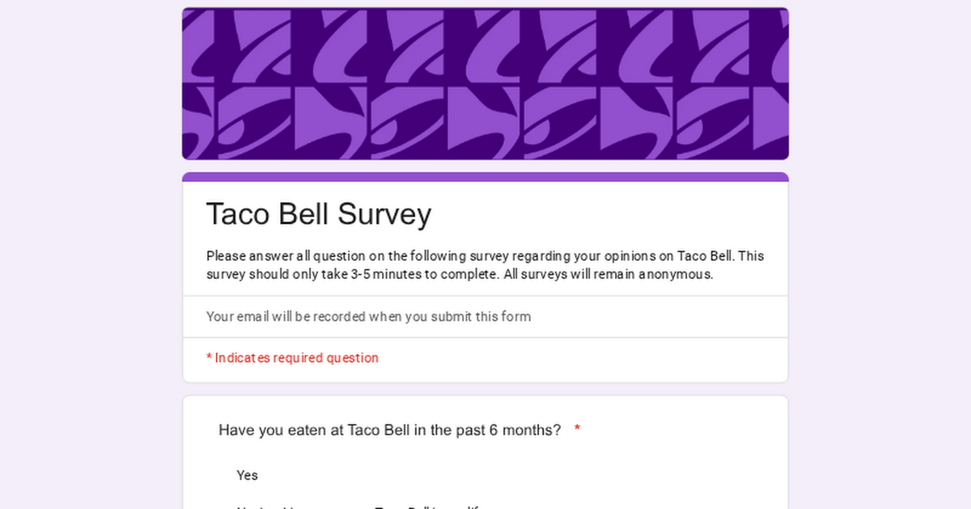Click the red asterisk before "Indicates required question"
Image resolution: width=971 pixels, height=509 pixels.
[x=209, y=358]
